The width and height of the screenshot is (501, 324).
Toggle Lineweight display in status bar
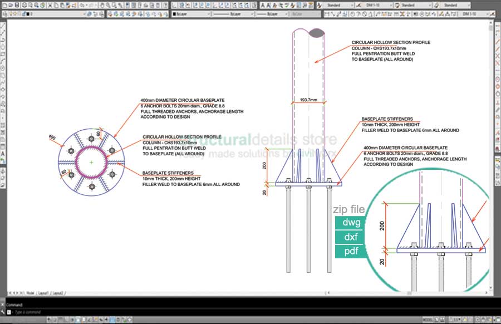107,319
